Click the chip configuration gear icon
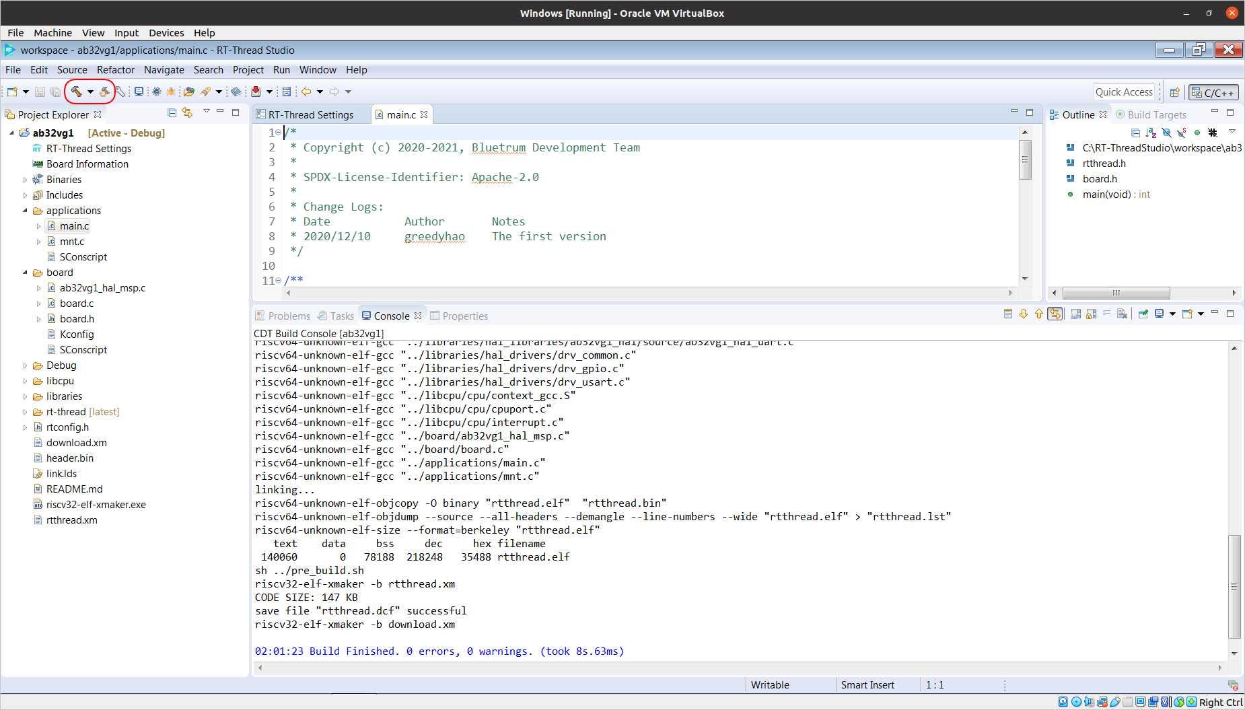 tap(156, 92)
